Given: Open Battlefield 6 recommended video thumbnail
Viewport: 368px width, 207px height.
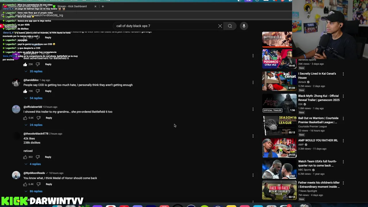Looking at the screenshot, I should click(277, 39).
